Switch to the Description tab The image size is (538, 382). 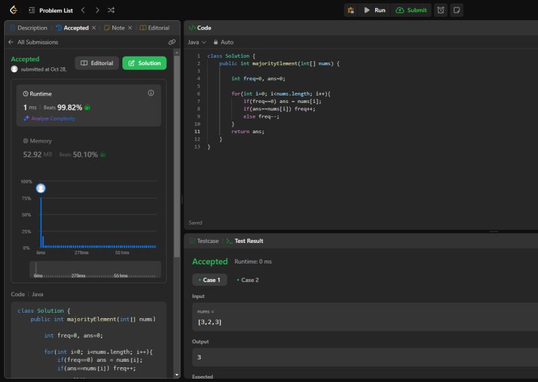point(28,28)
